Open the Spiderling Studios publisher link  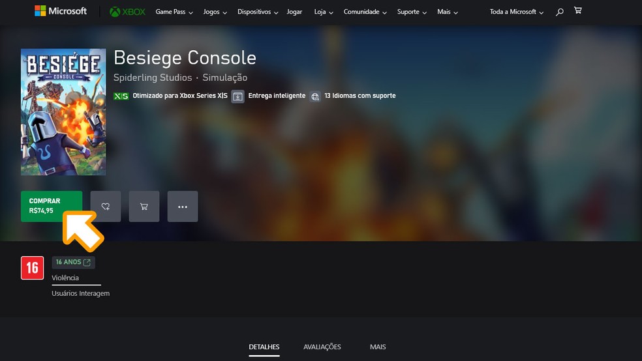click(x=153, y=78)
